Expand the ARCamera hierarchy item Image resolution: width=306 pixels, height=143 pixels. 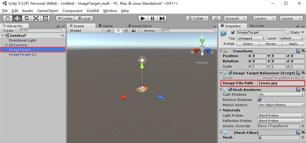(x=7, y=45)
